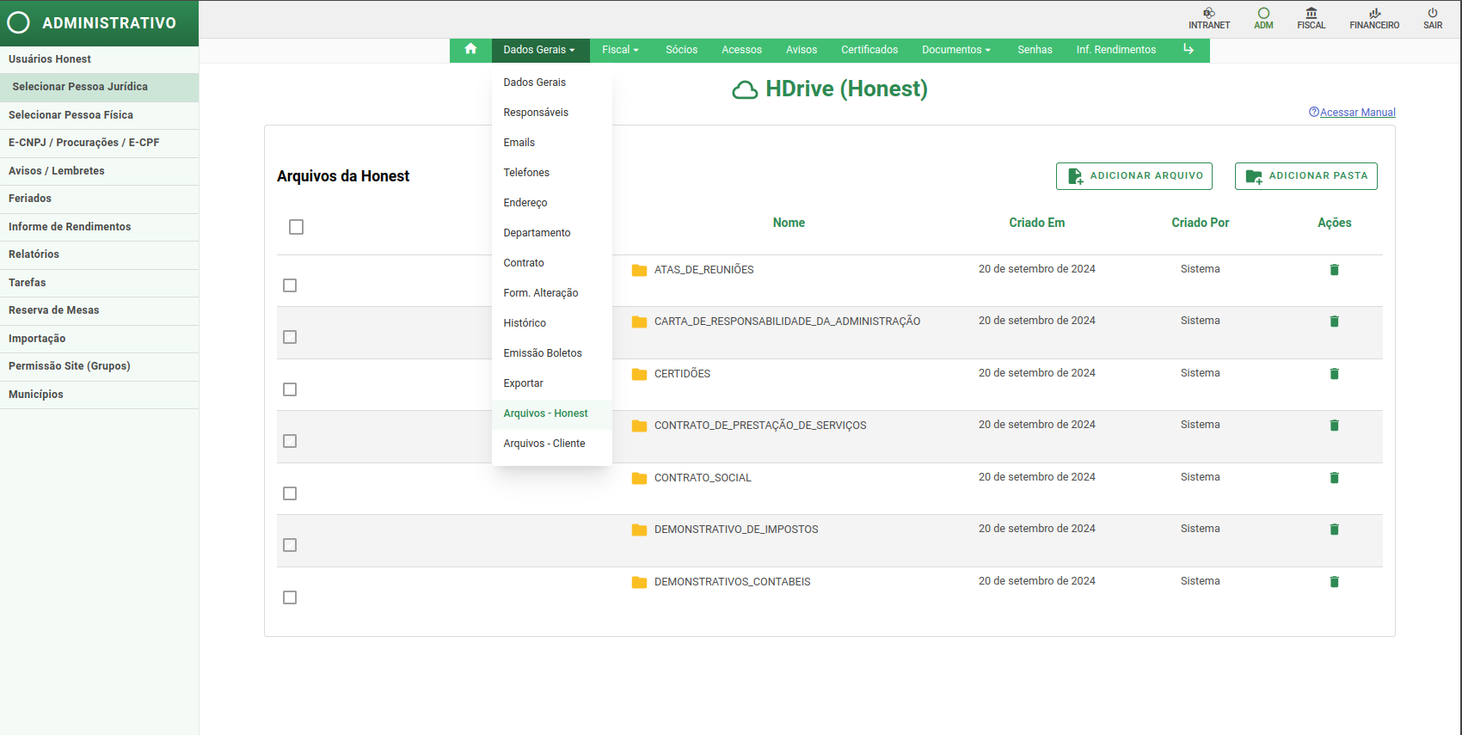
Task: Expand the Documentos navbar dropdown
Action: 956,50
